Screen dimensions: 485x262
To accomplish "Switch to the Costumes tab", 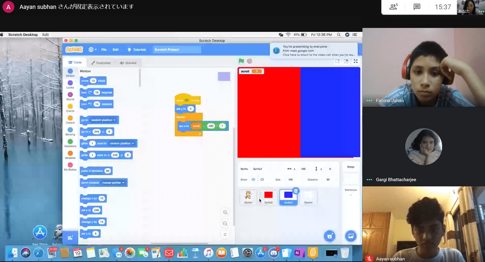I will click(101, 62).
